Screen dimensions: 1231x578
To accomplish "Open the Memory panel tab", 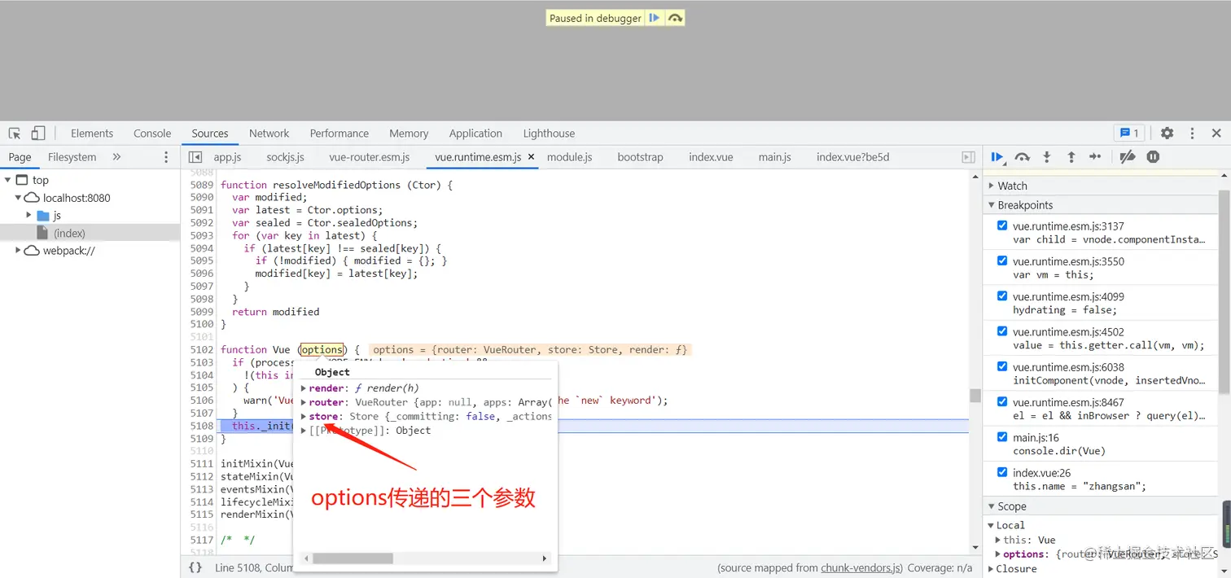I will click(409, 134).
